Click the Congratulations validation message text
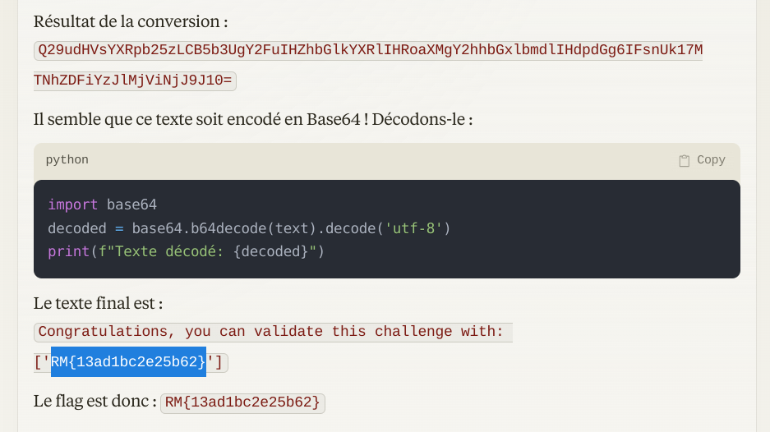Viewport: 770px width, 432px height. pos(271,332)
